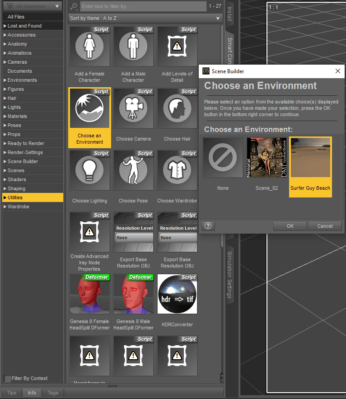Select the Genesis 8 Male HeadSplit DFormer
The width and height of the screenshot is (346, 399).
click(133, 294)
